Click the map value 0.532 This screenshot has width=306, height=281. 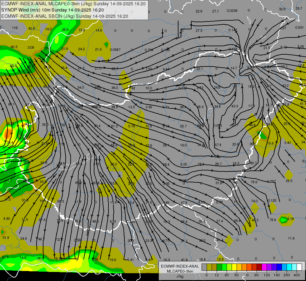click(x=183, y=88)
